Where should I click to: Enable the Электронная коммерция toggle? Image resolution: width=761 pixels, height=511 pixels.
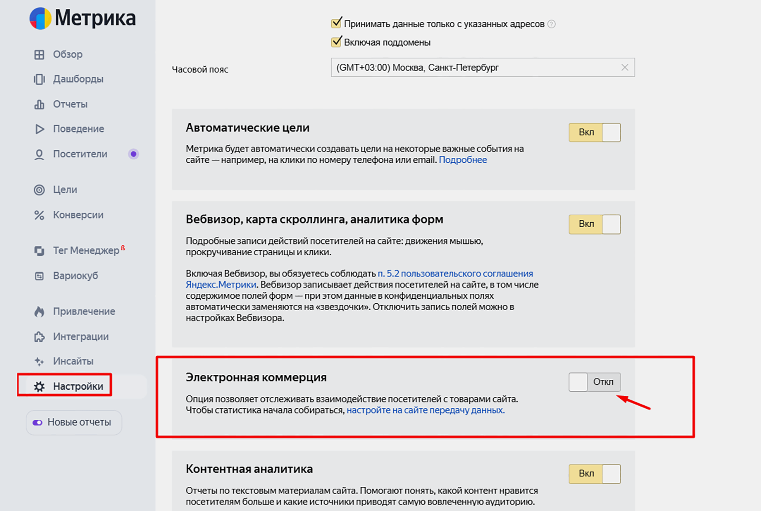click(594, 382)
